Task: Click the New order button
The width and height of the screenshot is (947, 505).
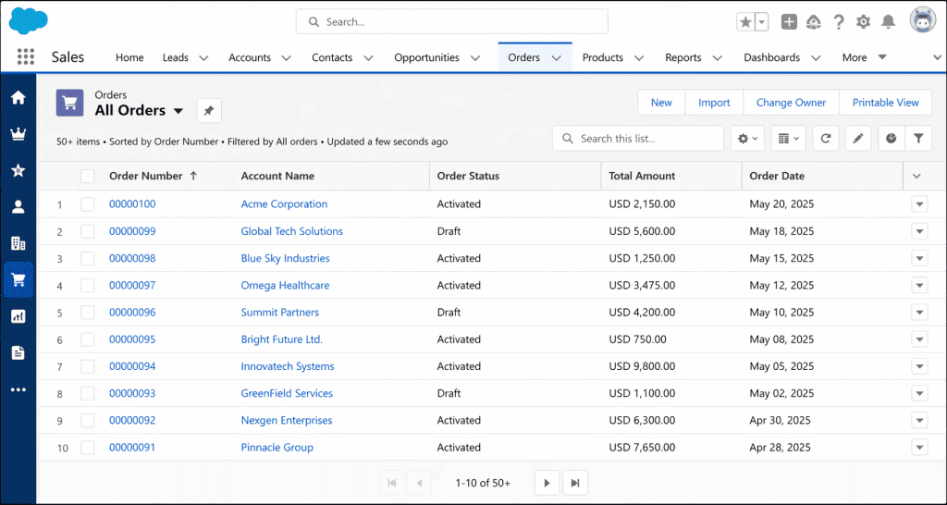Action: [661, 103]
